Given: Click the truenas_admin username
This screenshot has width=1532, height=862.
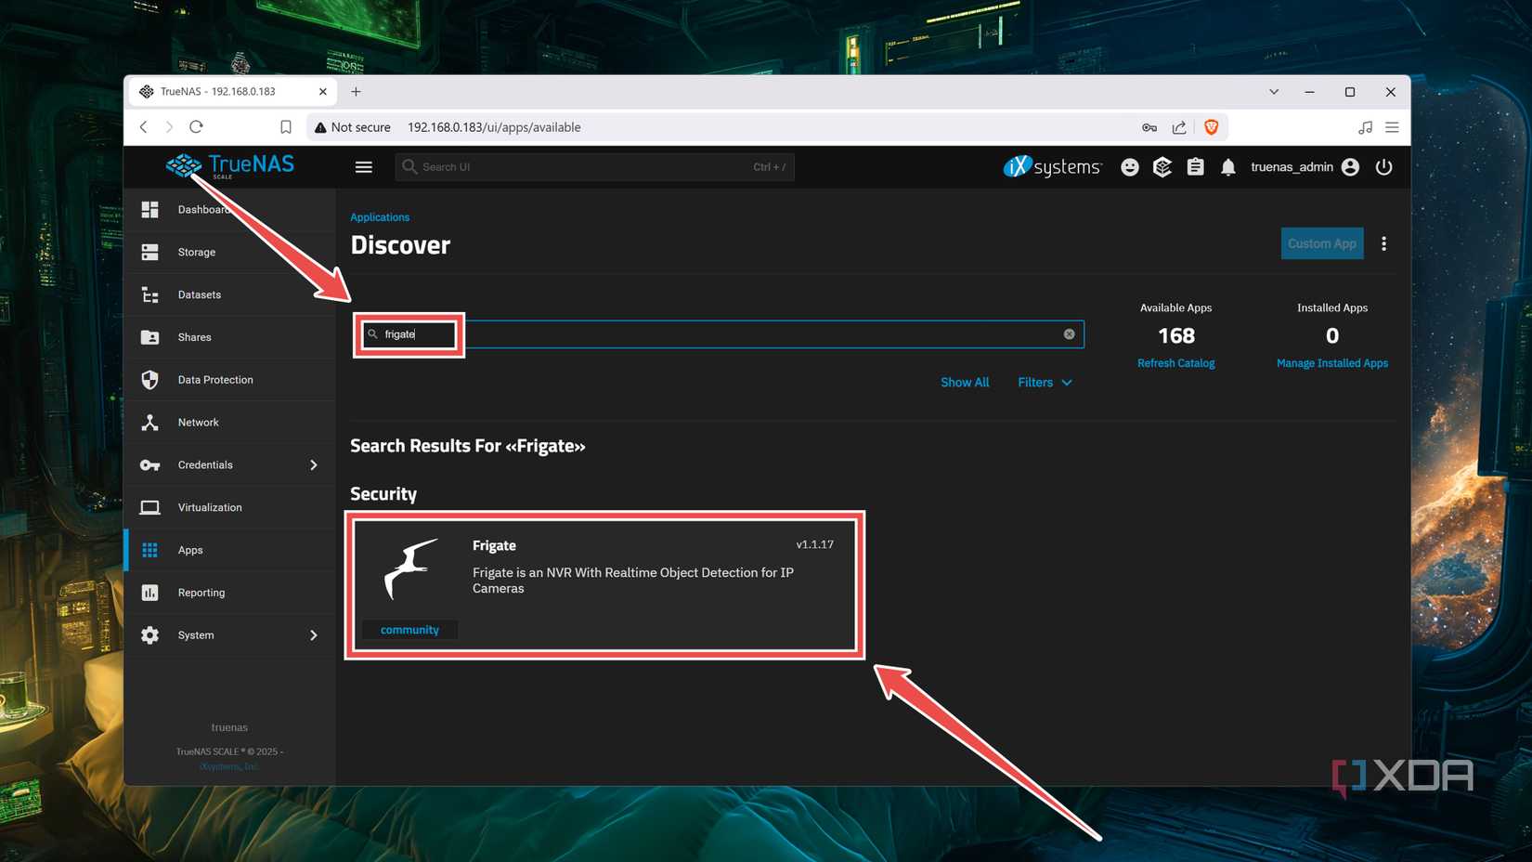Looking at the screenshot, I should click(1292, 167).
